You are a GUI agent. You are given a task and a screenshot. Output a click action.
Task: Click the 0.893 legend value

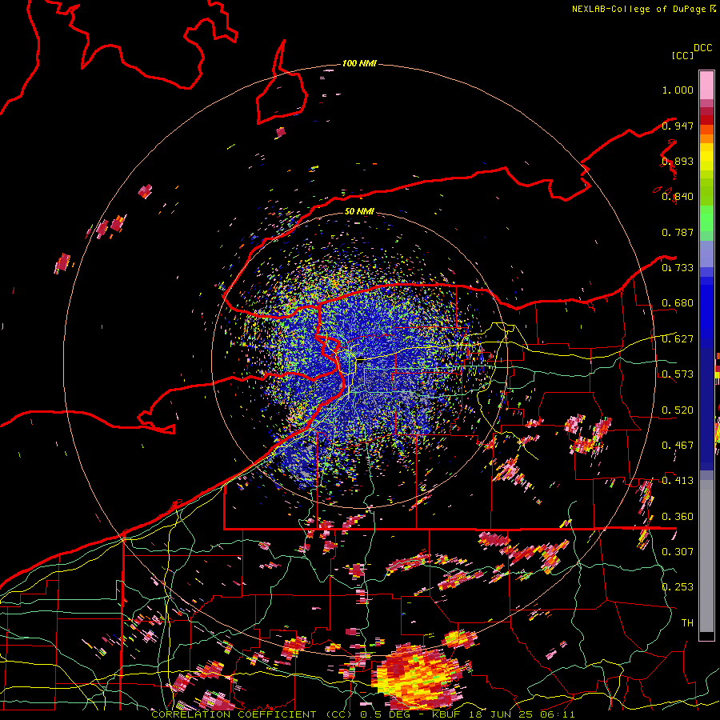678,161
